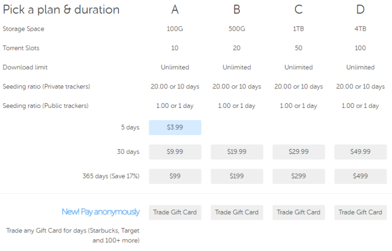392x251 pixels.
Task: Select the $29.99 30-day plan C
Action: pos(299,152)
